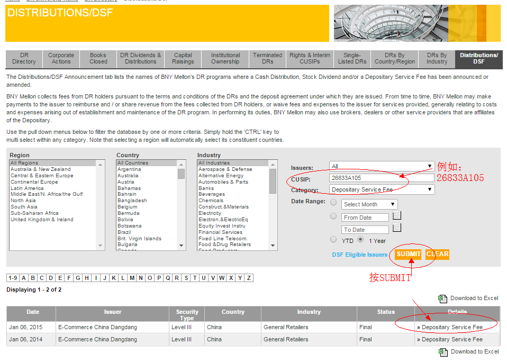Switch to Rights & Interim CUSIPs tab

tap(310, 59)
